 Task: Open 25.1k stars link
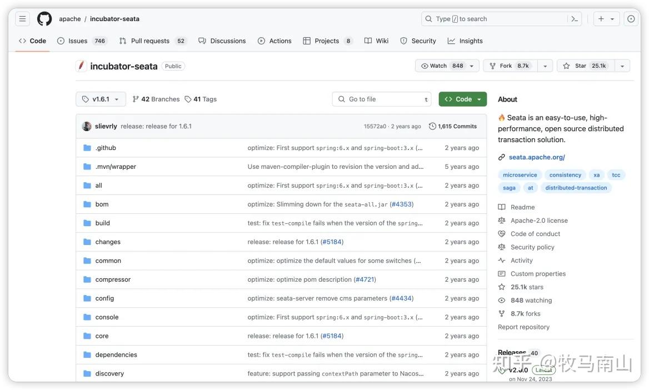point(521,287)
